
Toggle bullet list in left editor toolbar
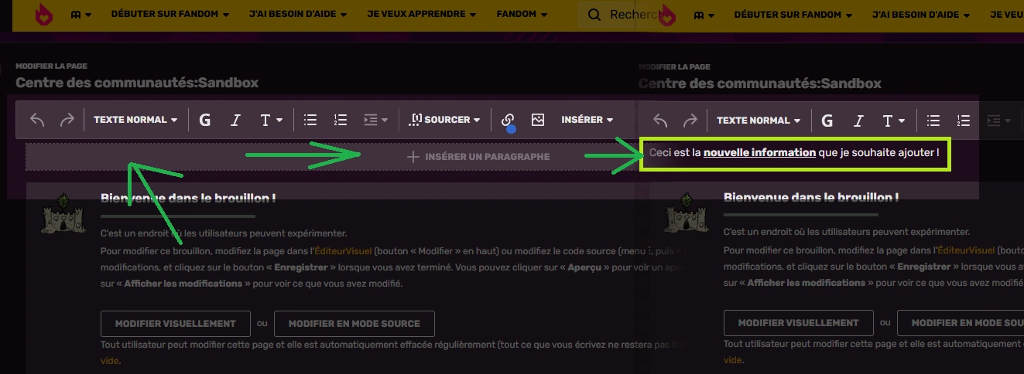tap(310, 120)
